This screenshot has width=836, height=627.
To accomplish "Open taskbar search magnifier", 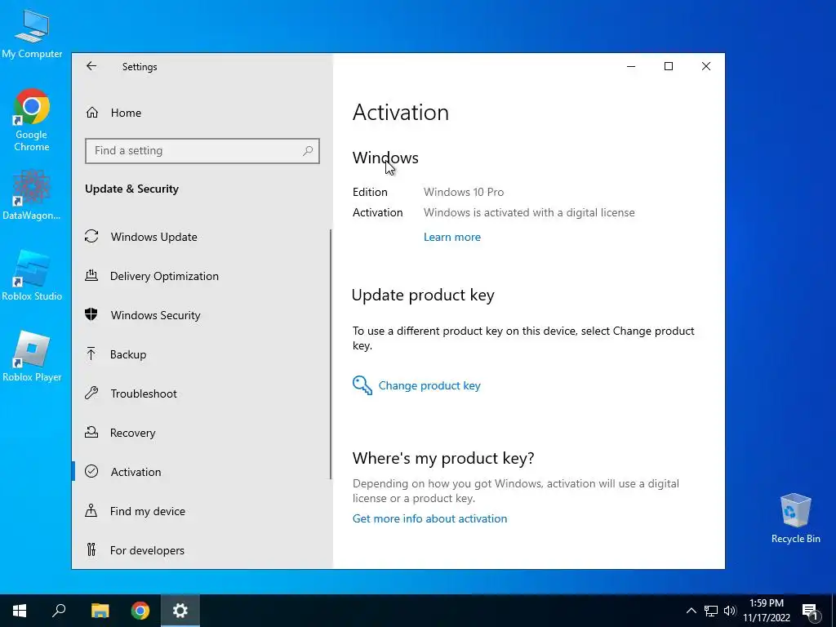I will [59, 611].
